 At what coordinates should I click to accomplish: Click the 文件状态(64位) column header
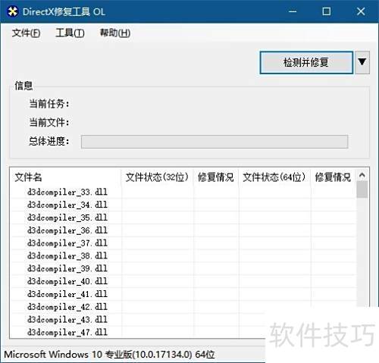click(274, 177)
